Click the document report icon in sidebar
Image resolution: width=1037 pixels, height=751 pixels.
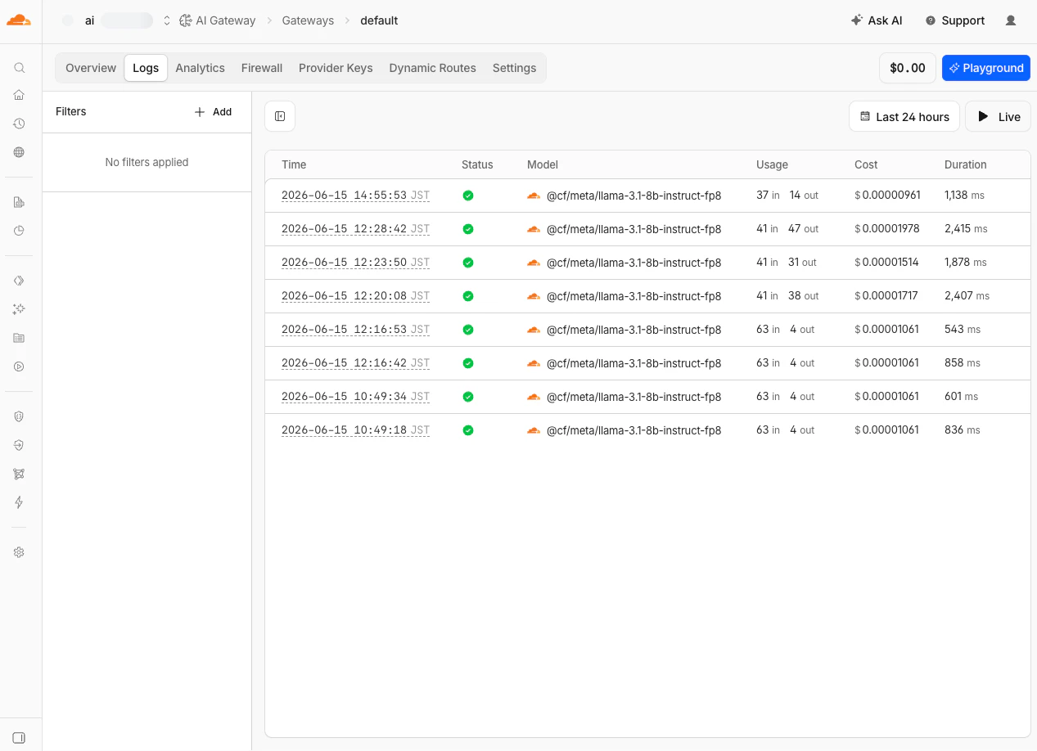point(20,202)
